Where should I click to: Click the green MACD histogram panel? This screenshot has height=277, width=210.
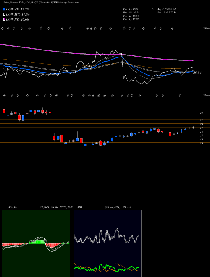(36, 243)
